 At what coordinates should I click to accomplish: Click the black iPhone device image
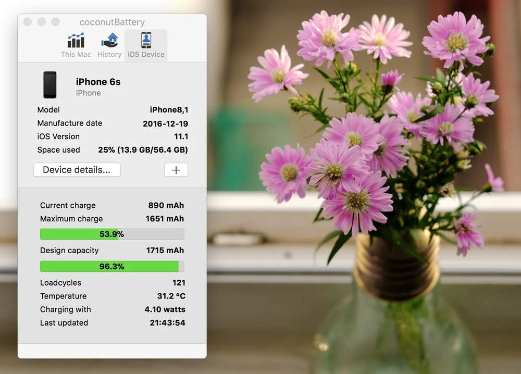50,85
